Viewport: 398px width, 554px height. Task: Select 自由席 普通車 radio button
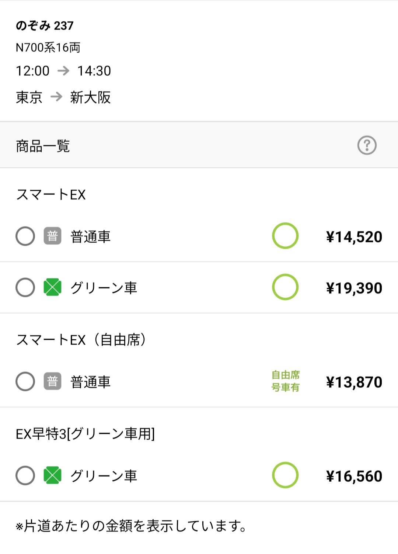[x=25, y=381]
